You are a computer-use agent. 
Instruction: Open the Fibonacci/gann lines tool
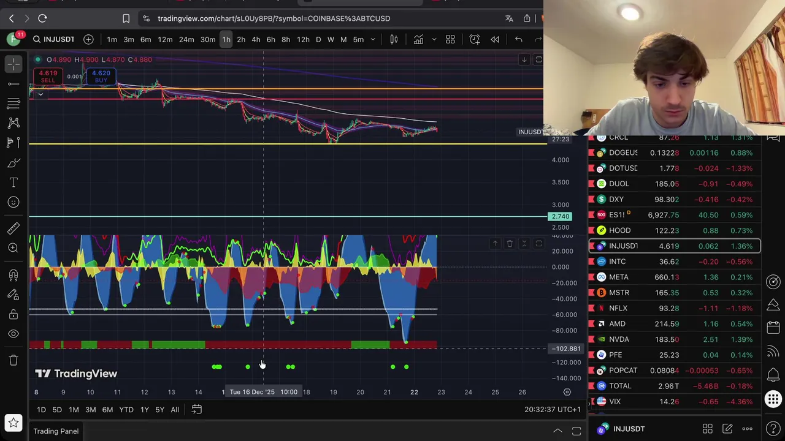13,103
